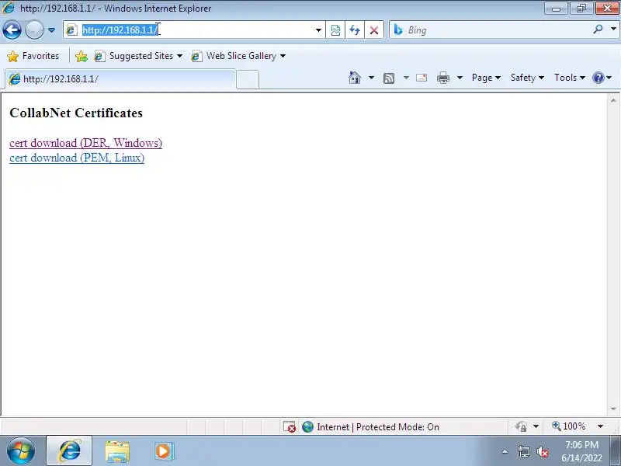Viewport: 621px width, 466px height.
Task: Restore down the Internet Explorer window
Action: [x=581, y=9]
